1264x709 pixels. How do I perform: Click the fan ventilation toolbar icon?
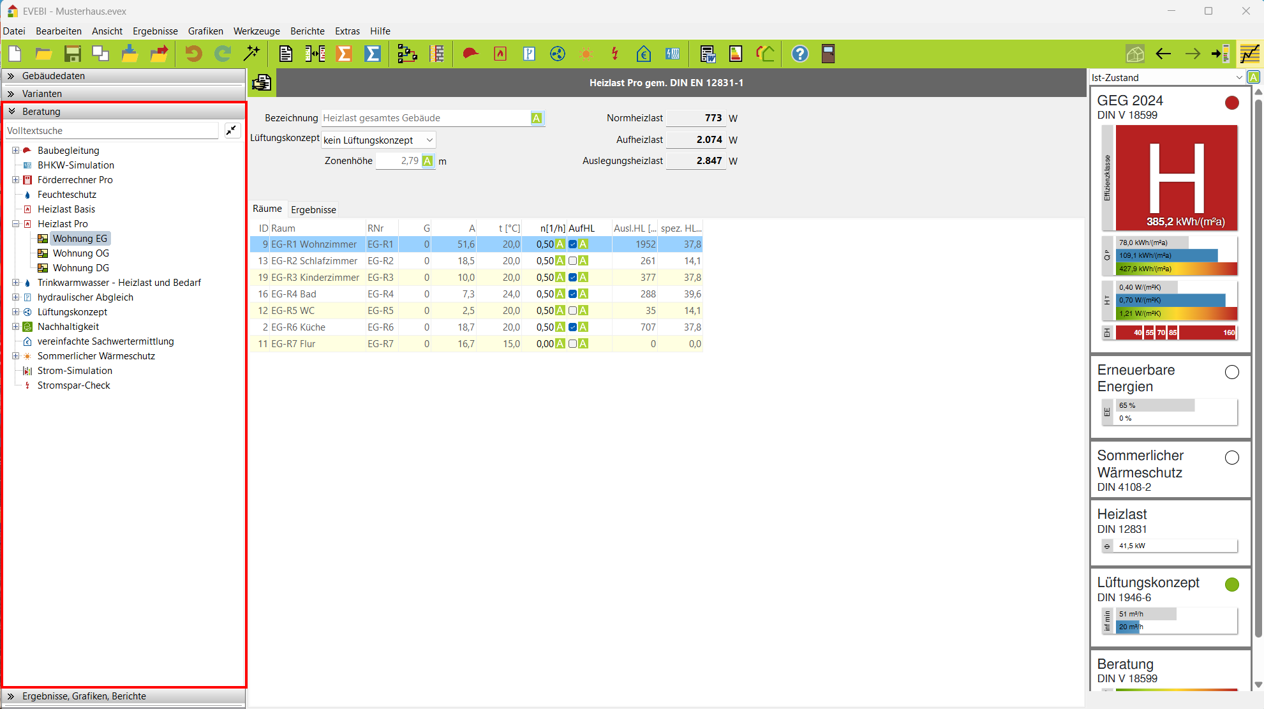point(557,54)
